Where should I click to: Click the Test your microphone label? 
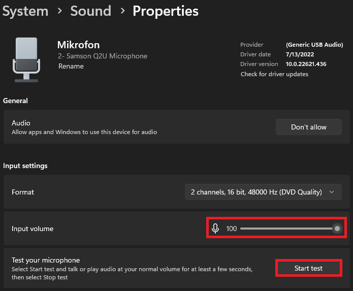click(46, 260)
